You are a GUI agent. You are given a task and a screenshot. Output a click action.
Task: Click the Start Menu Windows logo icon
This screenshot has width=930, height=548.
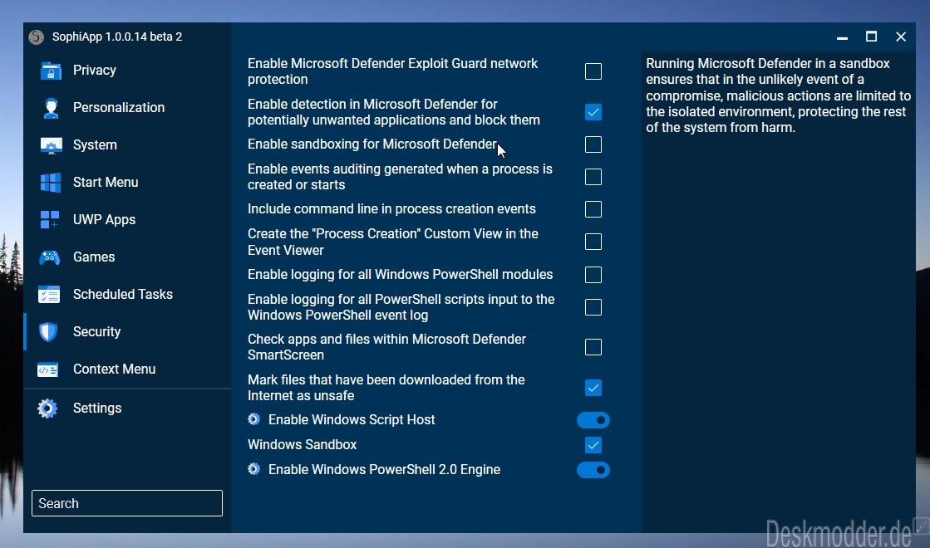[x=51, y=183]
